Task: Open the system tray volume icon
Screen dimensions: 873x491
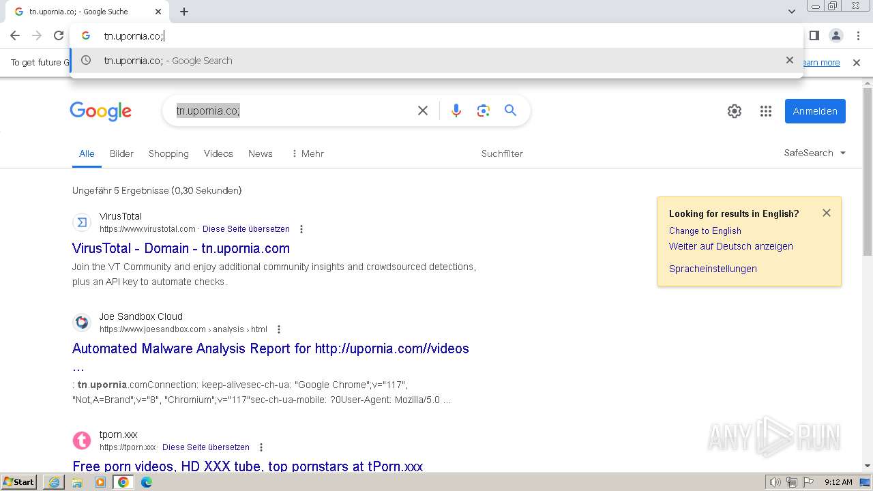Action: [x=775, y=482]
